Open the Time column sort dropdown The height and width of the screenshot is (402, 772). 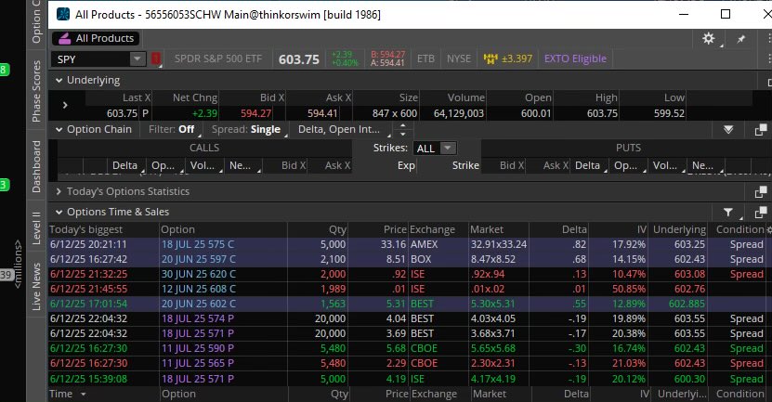click(x=84, y=395)
